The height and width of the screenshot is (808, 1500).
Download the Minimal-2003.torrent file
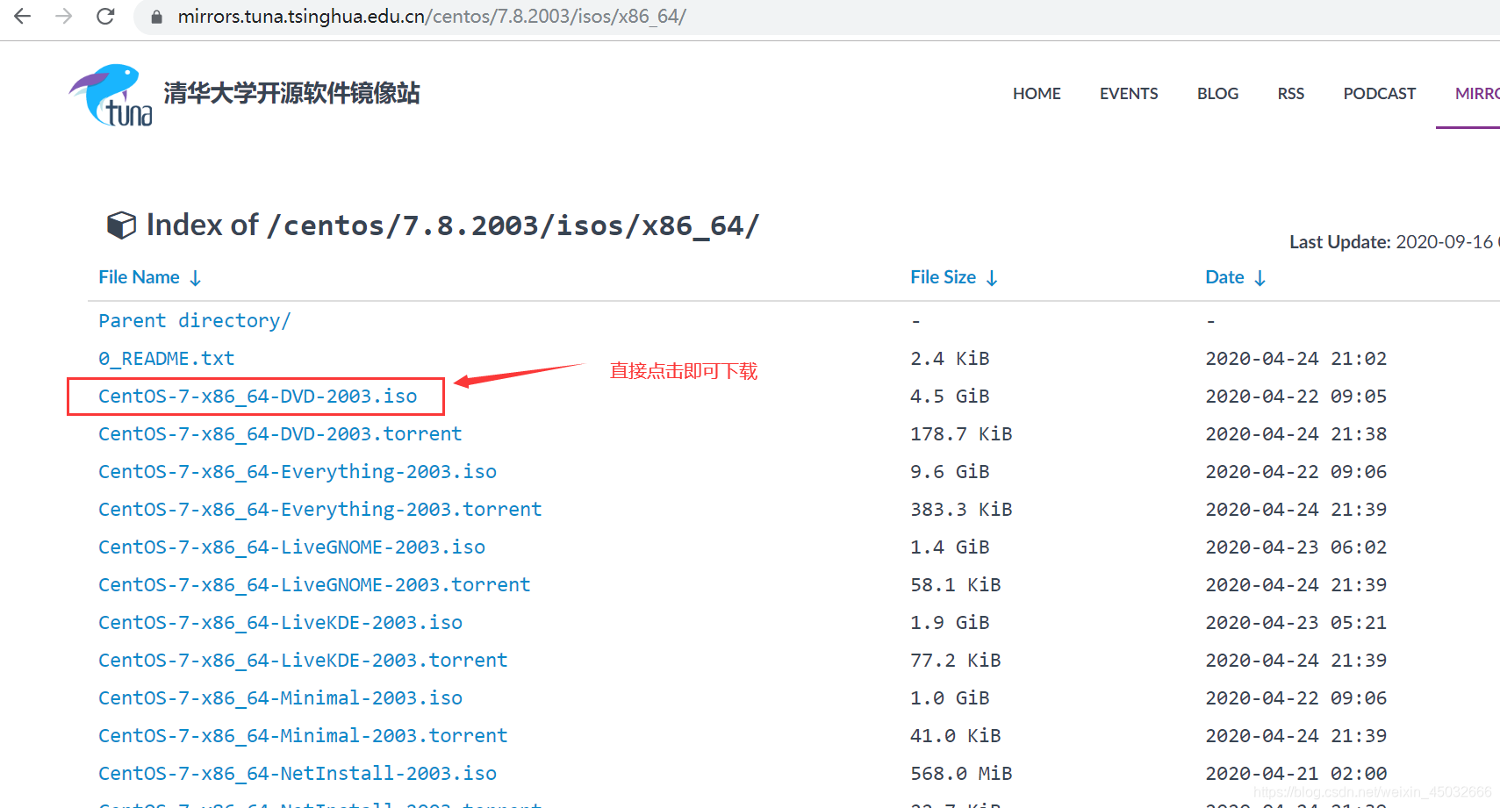pyautogui.click(x=303, y=736)
